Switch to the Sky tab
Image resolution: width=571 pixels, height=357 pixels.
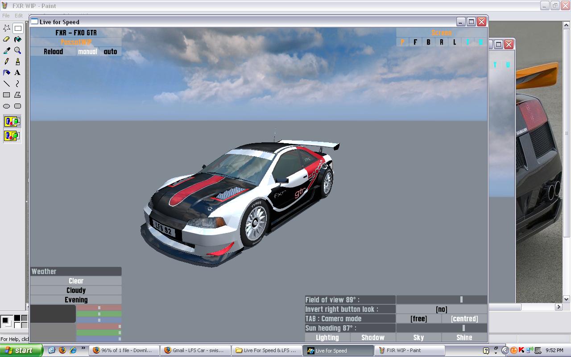point(418,338)
